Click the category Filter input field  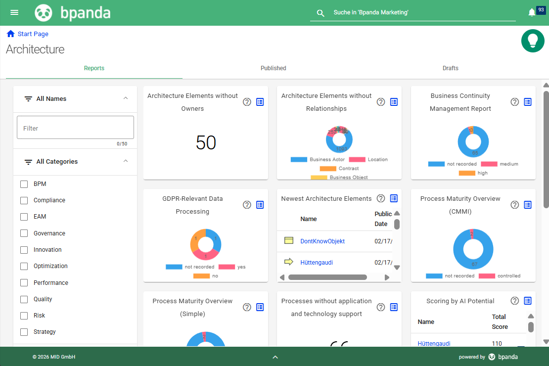point(75,127)
